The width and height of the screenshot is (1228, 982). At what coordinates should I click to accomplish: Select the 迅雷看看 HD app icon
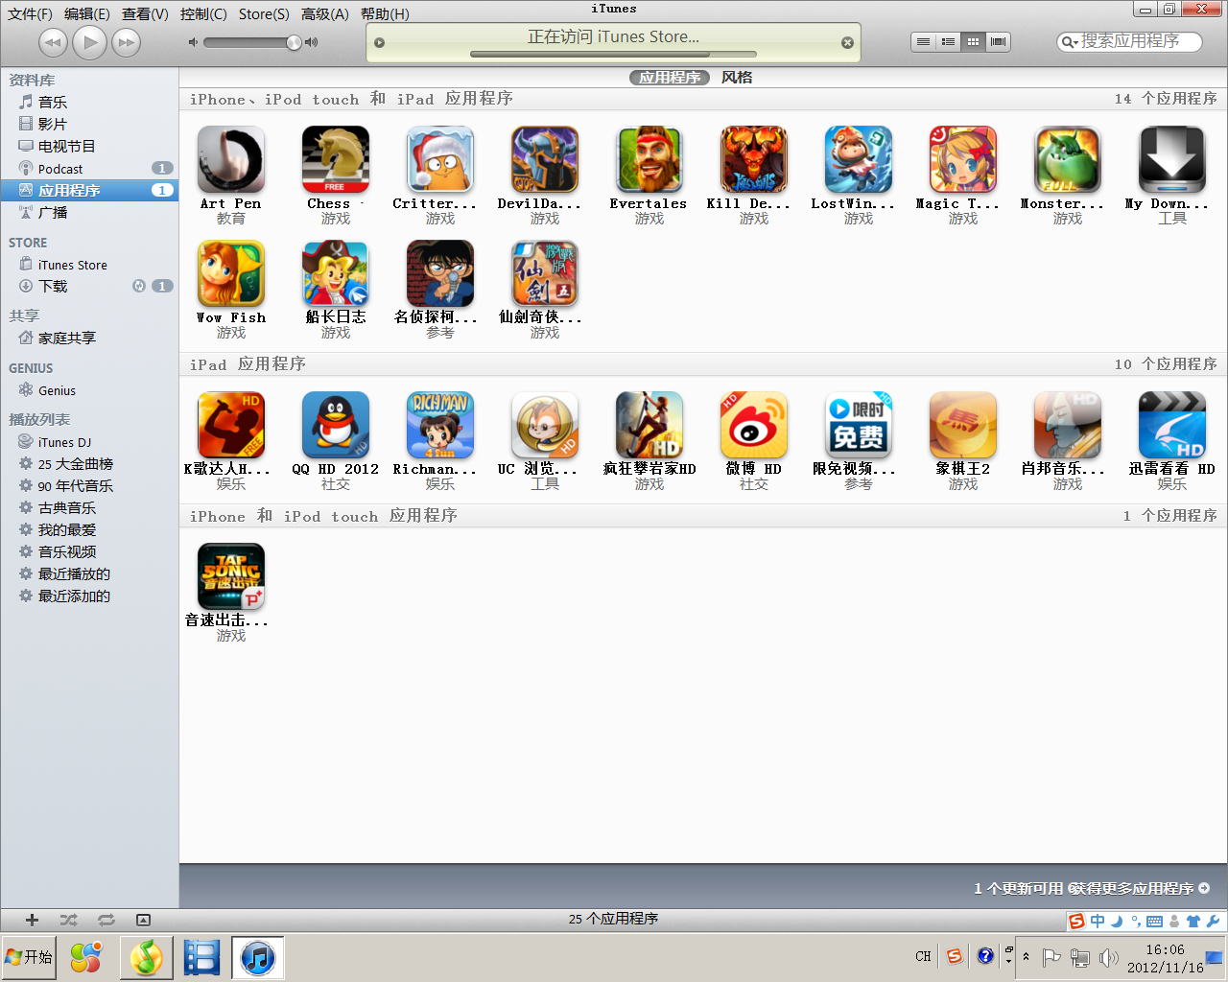pos(1172,425)
